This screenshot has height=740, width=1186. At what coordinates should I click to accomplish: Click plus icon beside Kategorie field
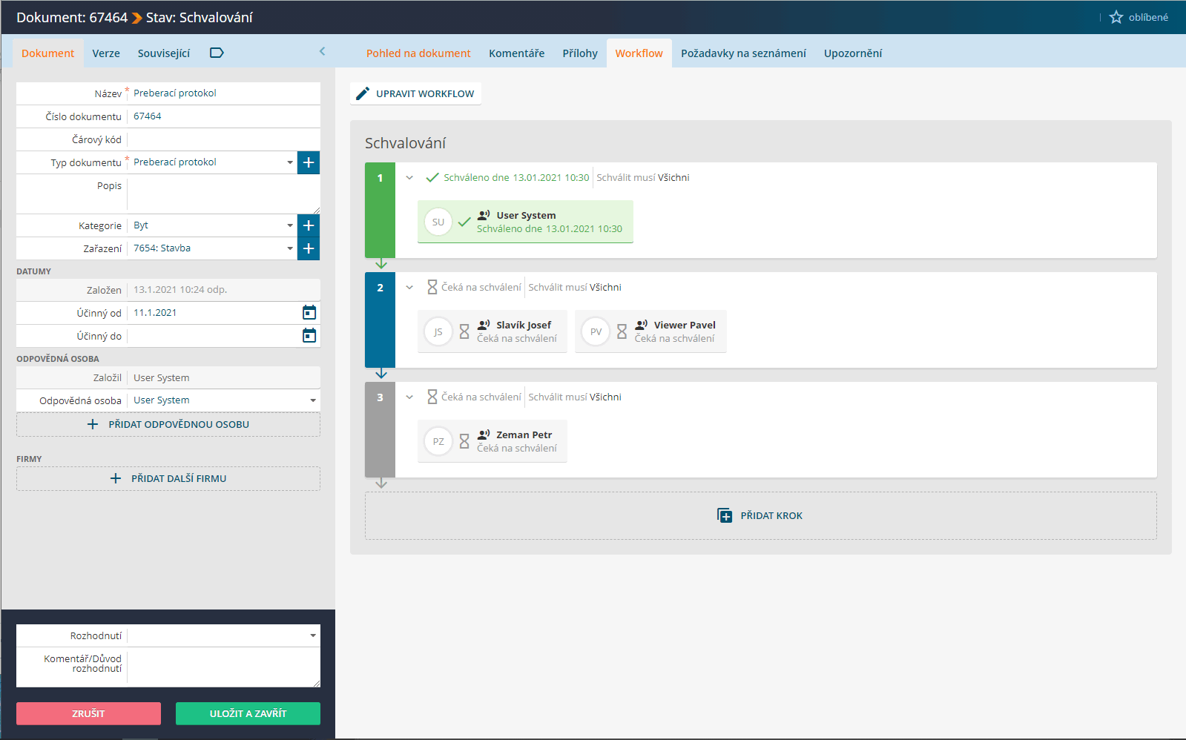pos(309,225)
